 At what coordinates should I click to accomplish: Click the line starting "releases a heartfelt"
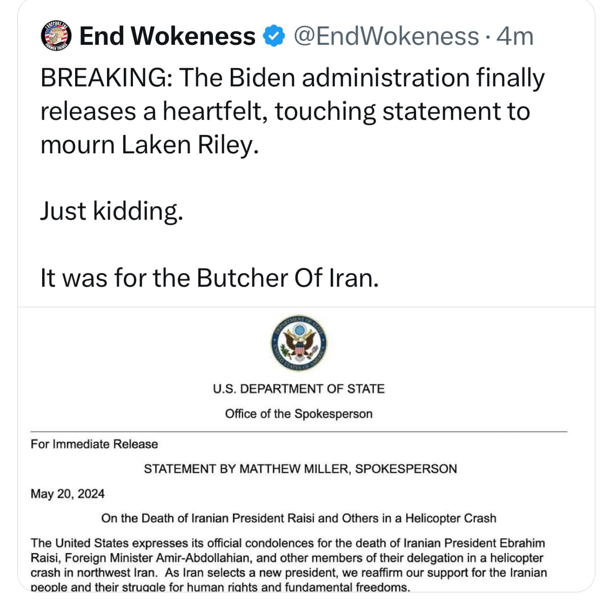(285, 112)
